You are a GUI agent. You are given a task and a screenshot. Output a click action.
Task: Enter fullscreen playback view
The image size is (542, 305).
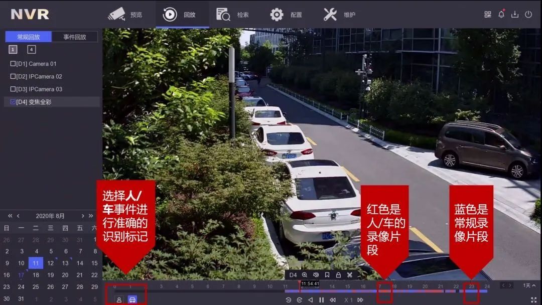[x=533, y=298]
